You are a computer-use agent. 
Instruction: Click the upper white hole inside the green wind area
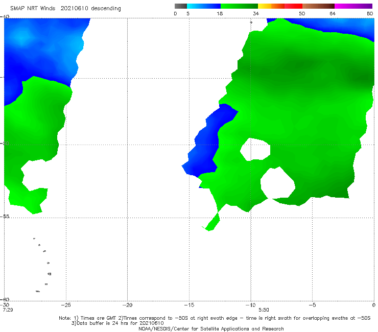click(x=255, y=149)
